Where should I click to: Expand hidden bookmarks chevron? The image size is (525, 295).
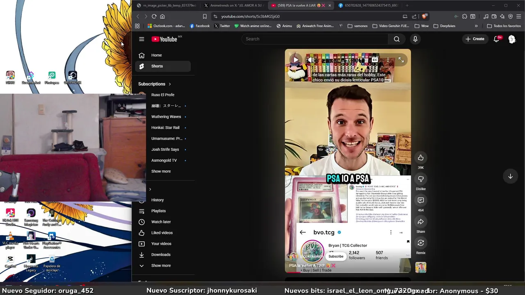(x=476, y=26)
